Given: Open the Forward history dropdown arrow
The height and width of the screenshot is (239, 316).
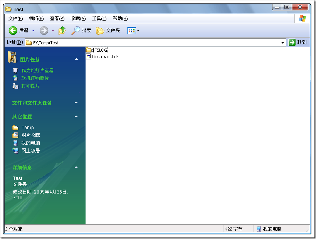Looking at the screenshot, I should pyautogui.click(x=53, y=30).
